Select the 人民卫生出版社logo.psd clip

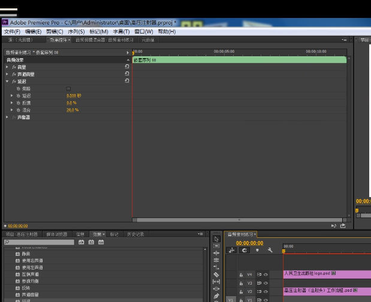click(324, 274)
